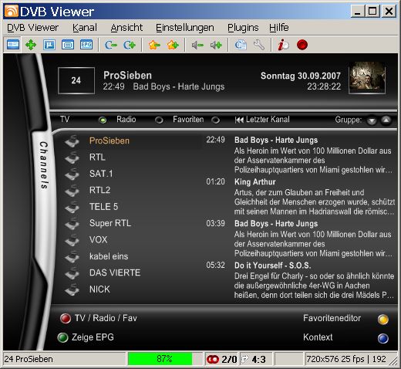Open the Ansicht menu
Viewport: 401px width, 369px height.
point(126,28)
